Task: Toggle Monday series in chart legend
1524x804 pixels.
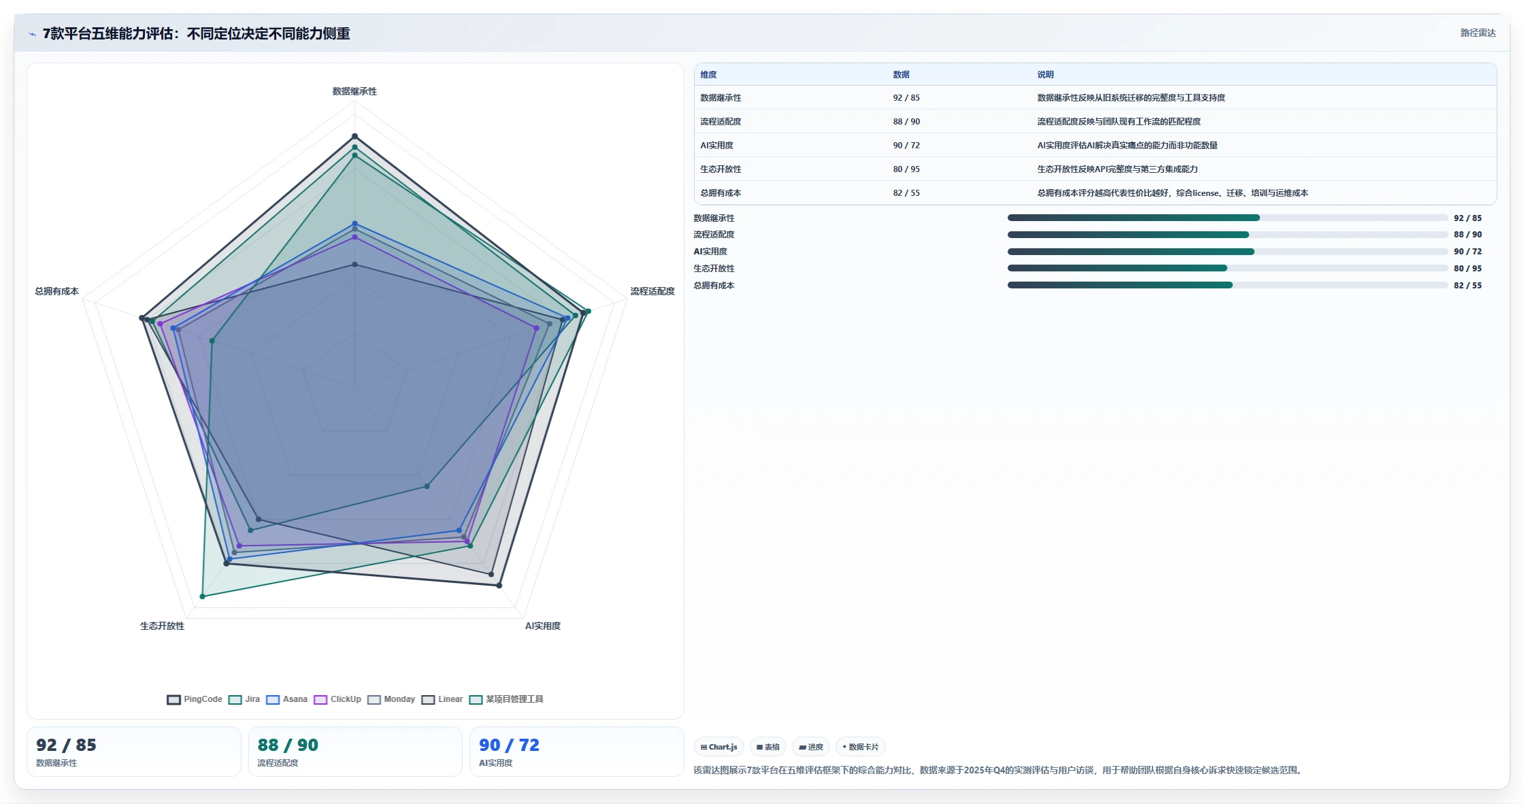Action: (x=391, y=699)
